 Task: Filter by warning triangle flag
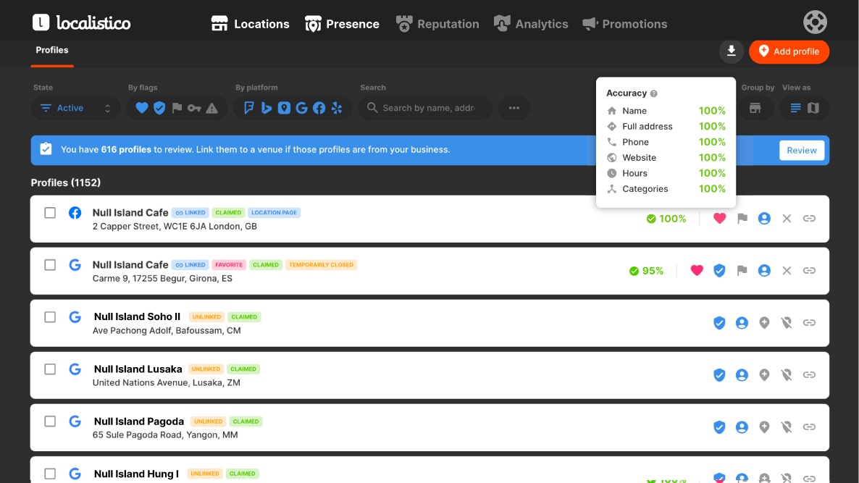(211, 108)
